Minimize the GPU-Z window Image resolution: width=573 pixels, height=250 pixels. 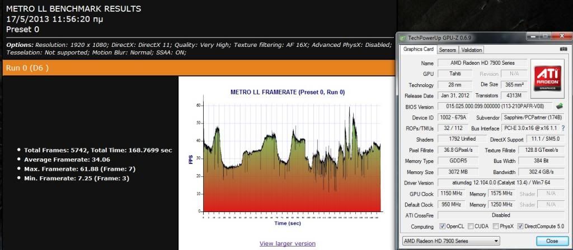click(x=533, y=36)
